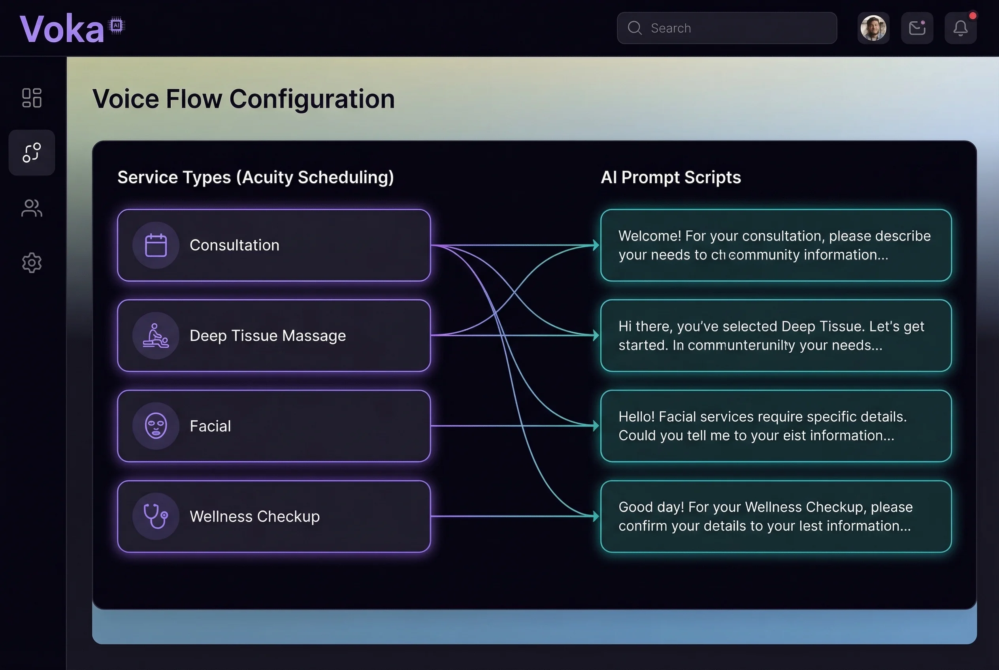Screen dimensions: 999x670
Task: Open settings gear in sidebar
Action: (32, 262)
